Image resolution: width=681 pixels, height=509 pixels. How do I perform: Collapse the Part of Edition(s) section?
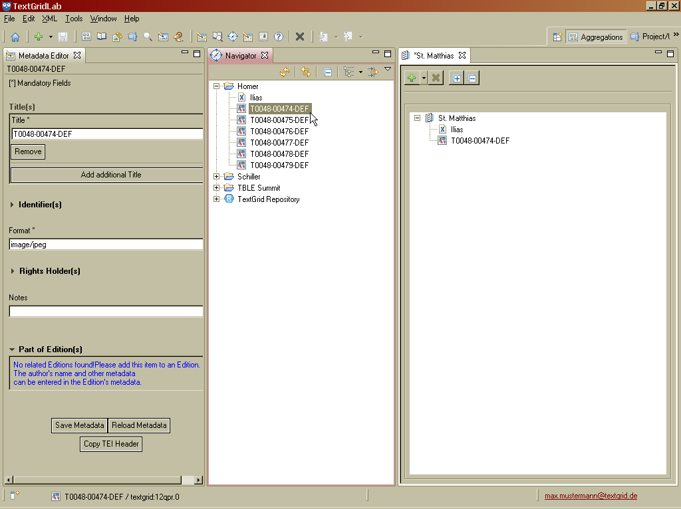point(13,350)
